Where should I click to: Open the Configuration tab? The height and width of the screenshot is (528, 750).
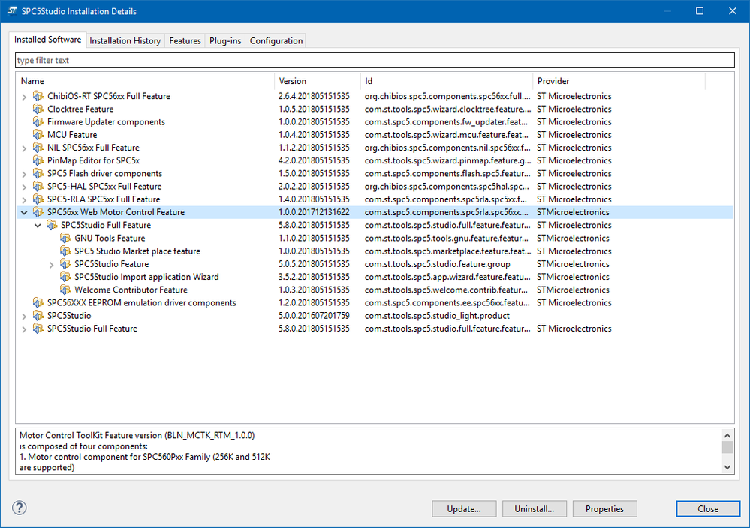coord(276,41)
